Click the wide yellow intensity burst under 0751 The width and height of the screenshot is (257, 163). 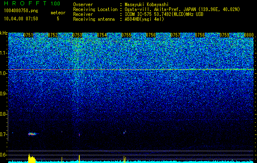pyautogui.click(x=32, y=158)
